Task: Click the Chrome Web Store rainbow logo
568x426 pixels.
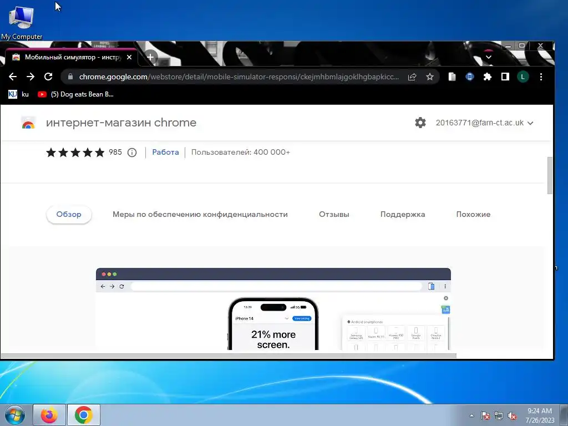Action: (28, 123)
